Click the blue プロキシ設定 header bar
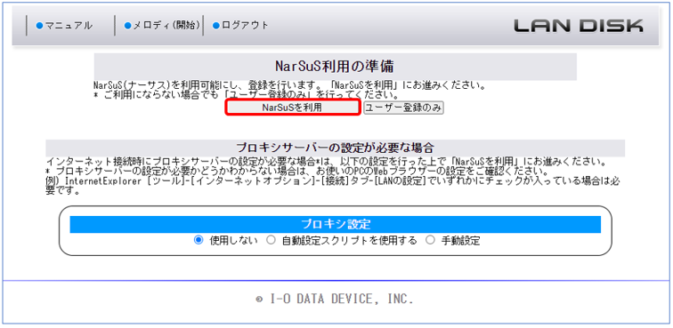This screenshot has width=673, height=328. pyautogui.click(x=336, y=224)
